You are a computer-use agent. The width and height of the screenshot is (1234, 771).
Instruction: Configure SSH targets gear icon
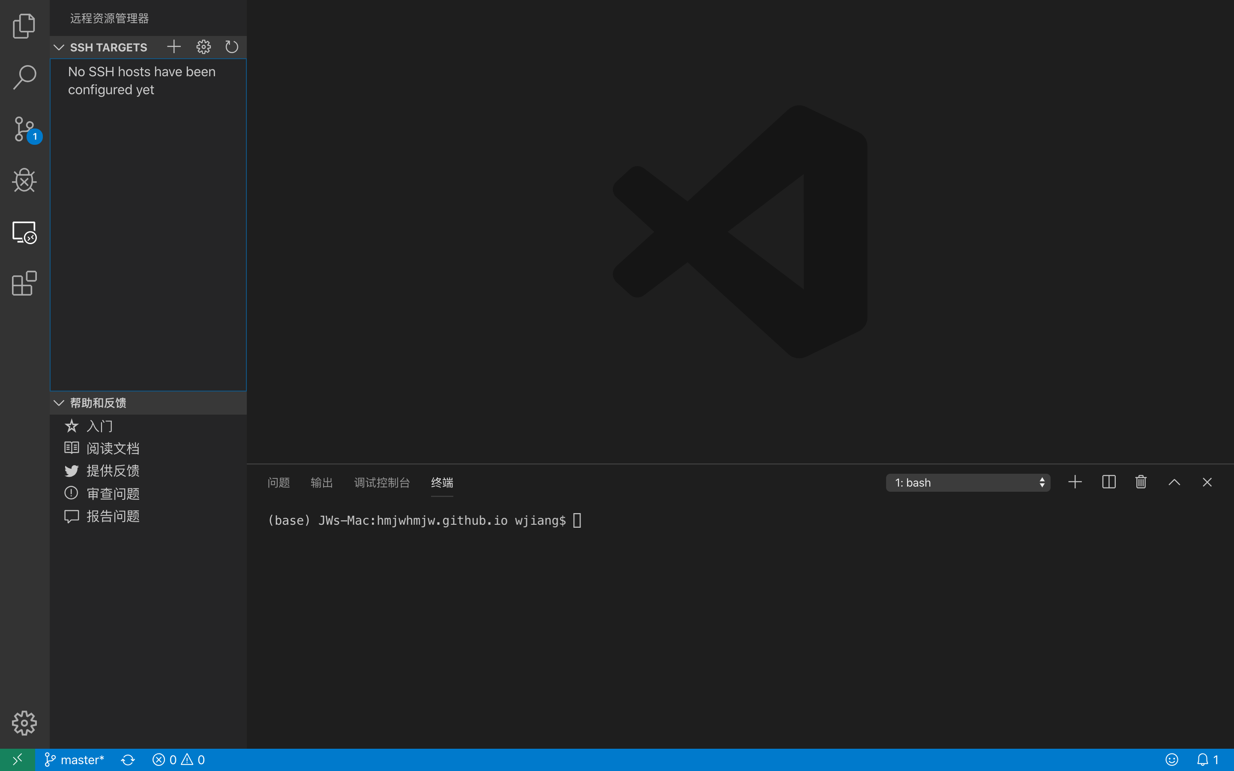coord(204,47)
